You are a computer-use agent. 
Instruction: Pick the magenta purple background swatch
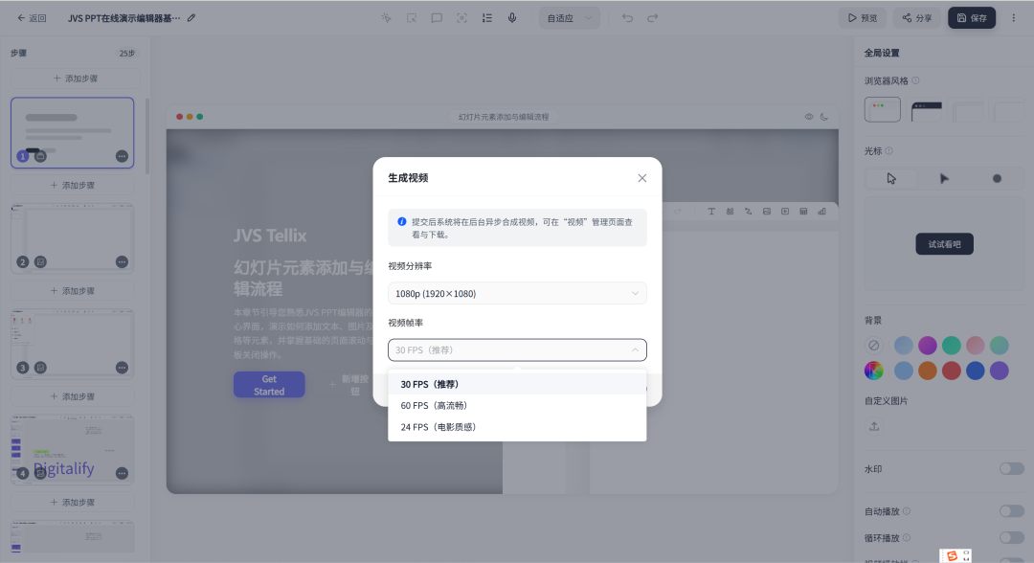coord(927,345)
